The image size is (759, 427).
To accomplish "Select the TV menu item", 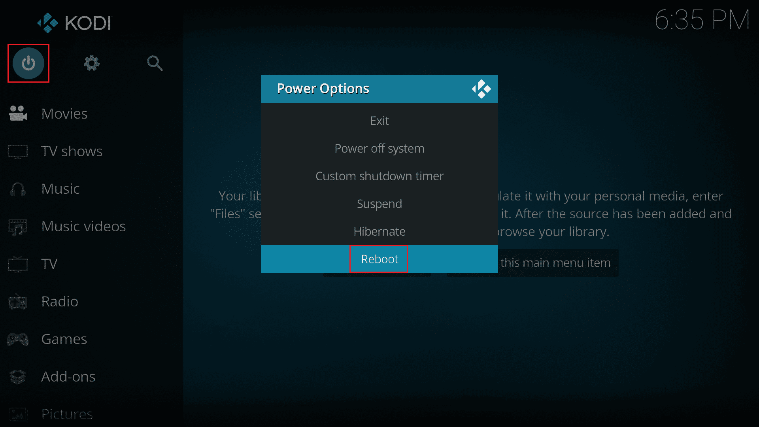I will click(49, 263).
